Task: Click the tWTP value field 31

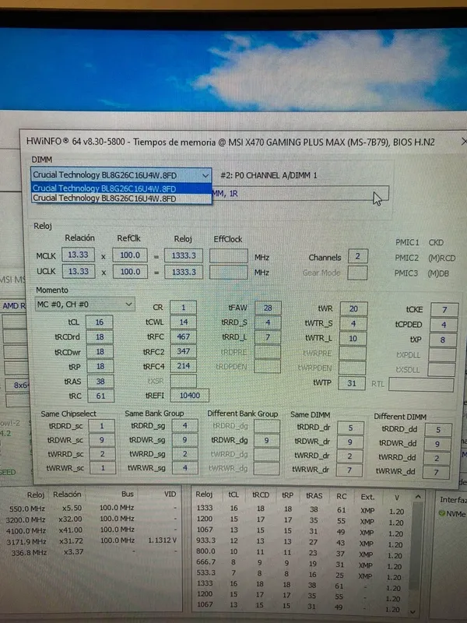Action: (x=352, y=383)
